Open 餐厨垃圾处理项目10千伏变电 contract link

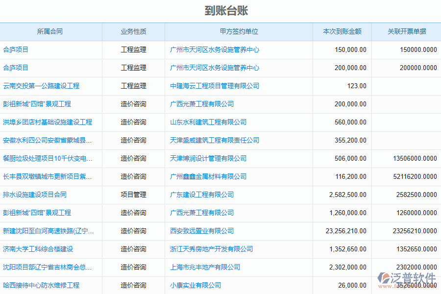click(48, 158)
